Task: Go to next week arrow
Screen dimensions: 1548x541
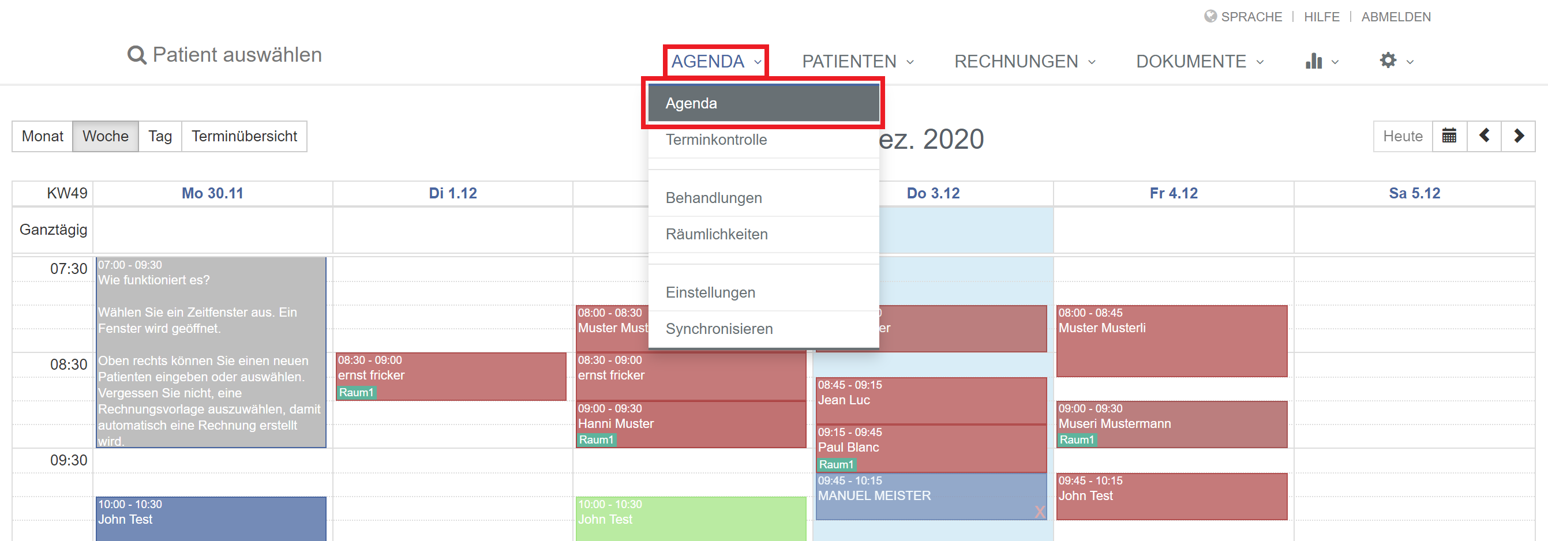Action: tap(1519, 136)
